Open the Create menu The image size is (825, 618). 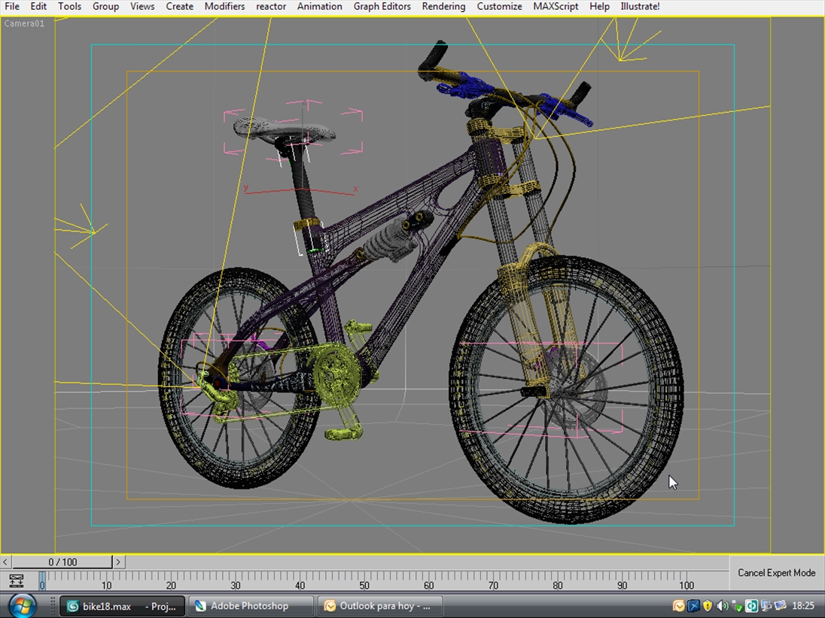point(179,6)
